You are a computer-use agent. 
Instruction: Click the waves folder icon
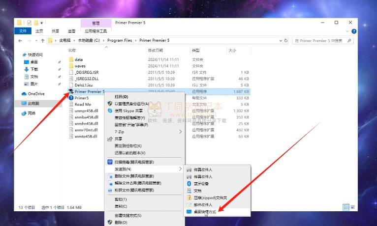pyautogui.click(x=71, y=66)
